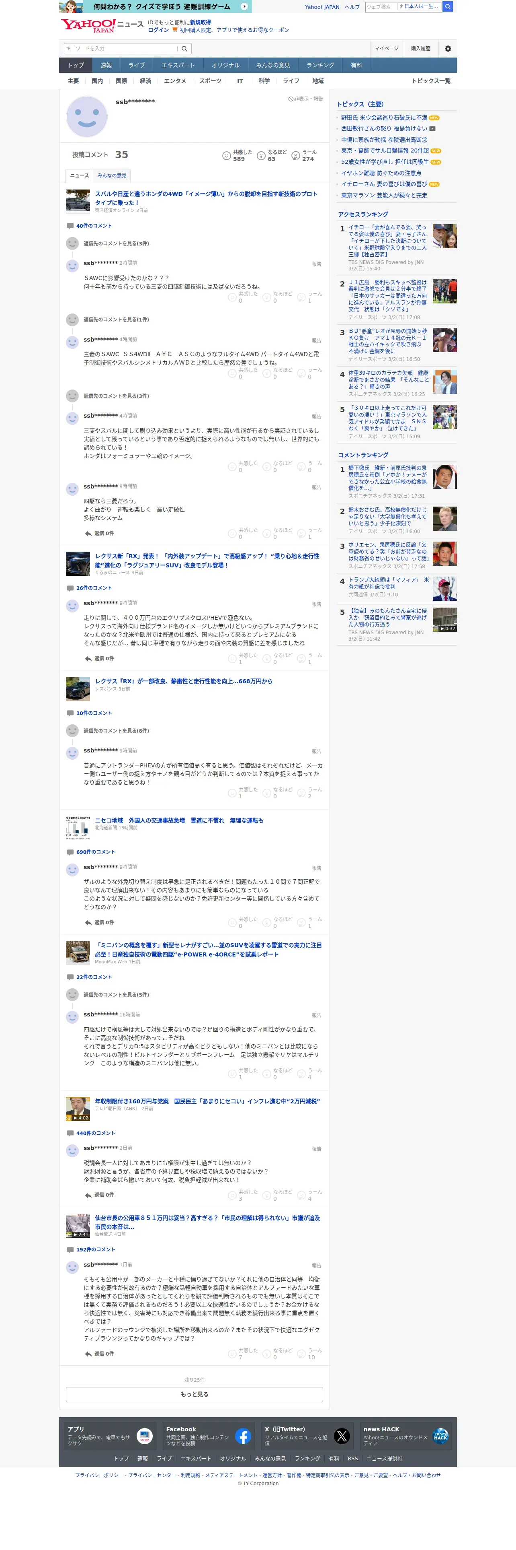
Task: Open 26件のコメント link under Lexus RX article
Action: pos(94,588)
